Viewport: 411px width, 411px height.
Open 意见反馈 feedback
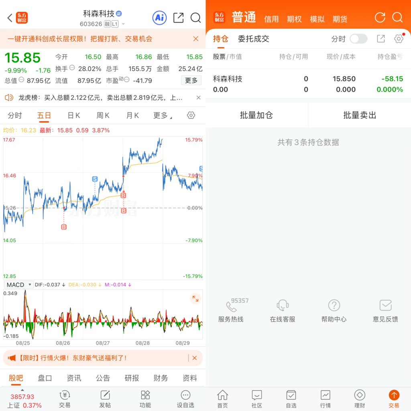click(x=386, y=311)
